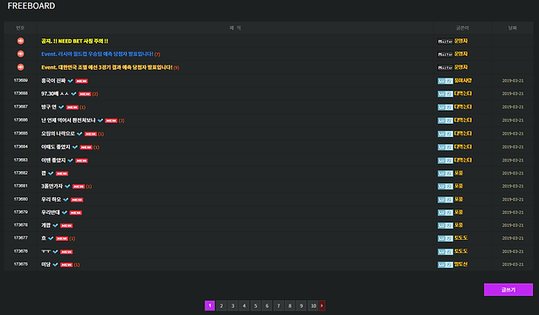Screen dimensions: 539x315
Task: Click the comment count (2) in row 173688
Action: point(95,94)
